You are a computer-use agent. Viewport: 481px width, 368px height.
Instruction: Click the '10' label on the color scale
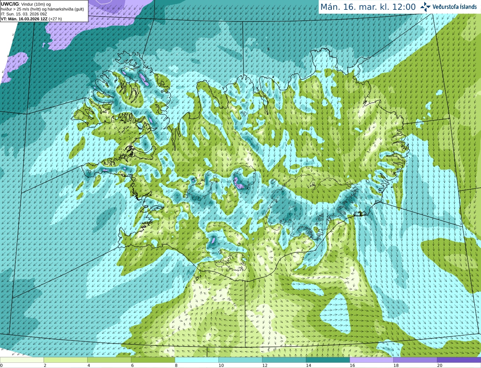[x=221, y=365]
